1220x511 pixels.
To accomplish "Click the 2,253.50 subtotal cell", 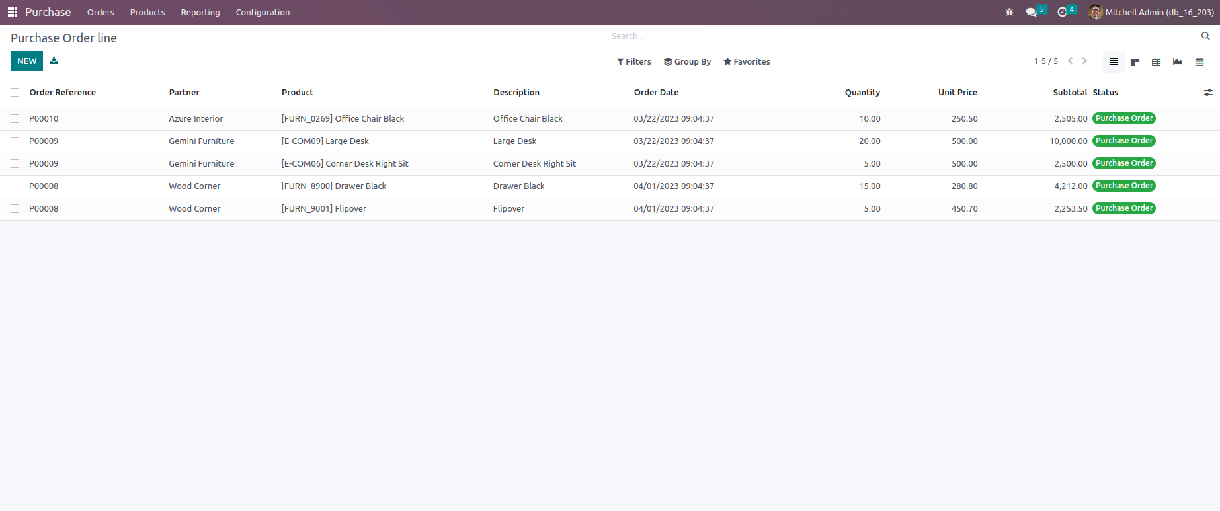I will pyautogui.click(x=1071, y=209).
